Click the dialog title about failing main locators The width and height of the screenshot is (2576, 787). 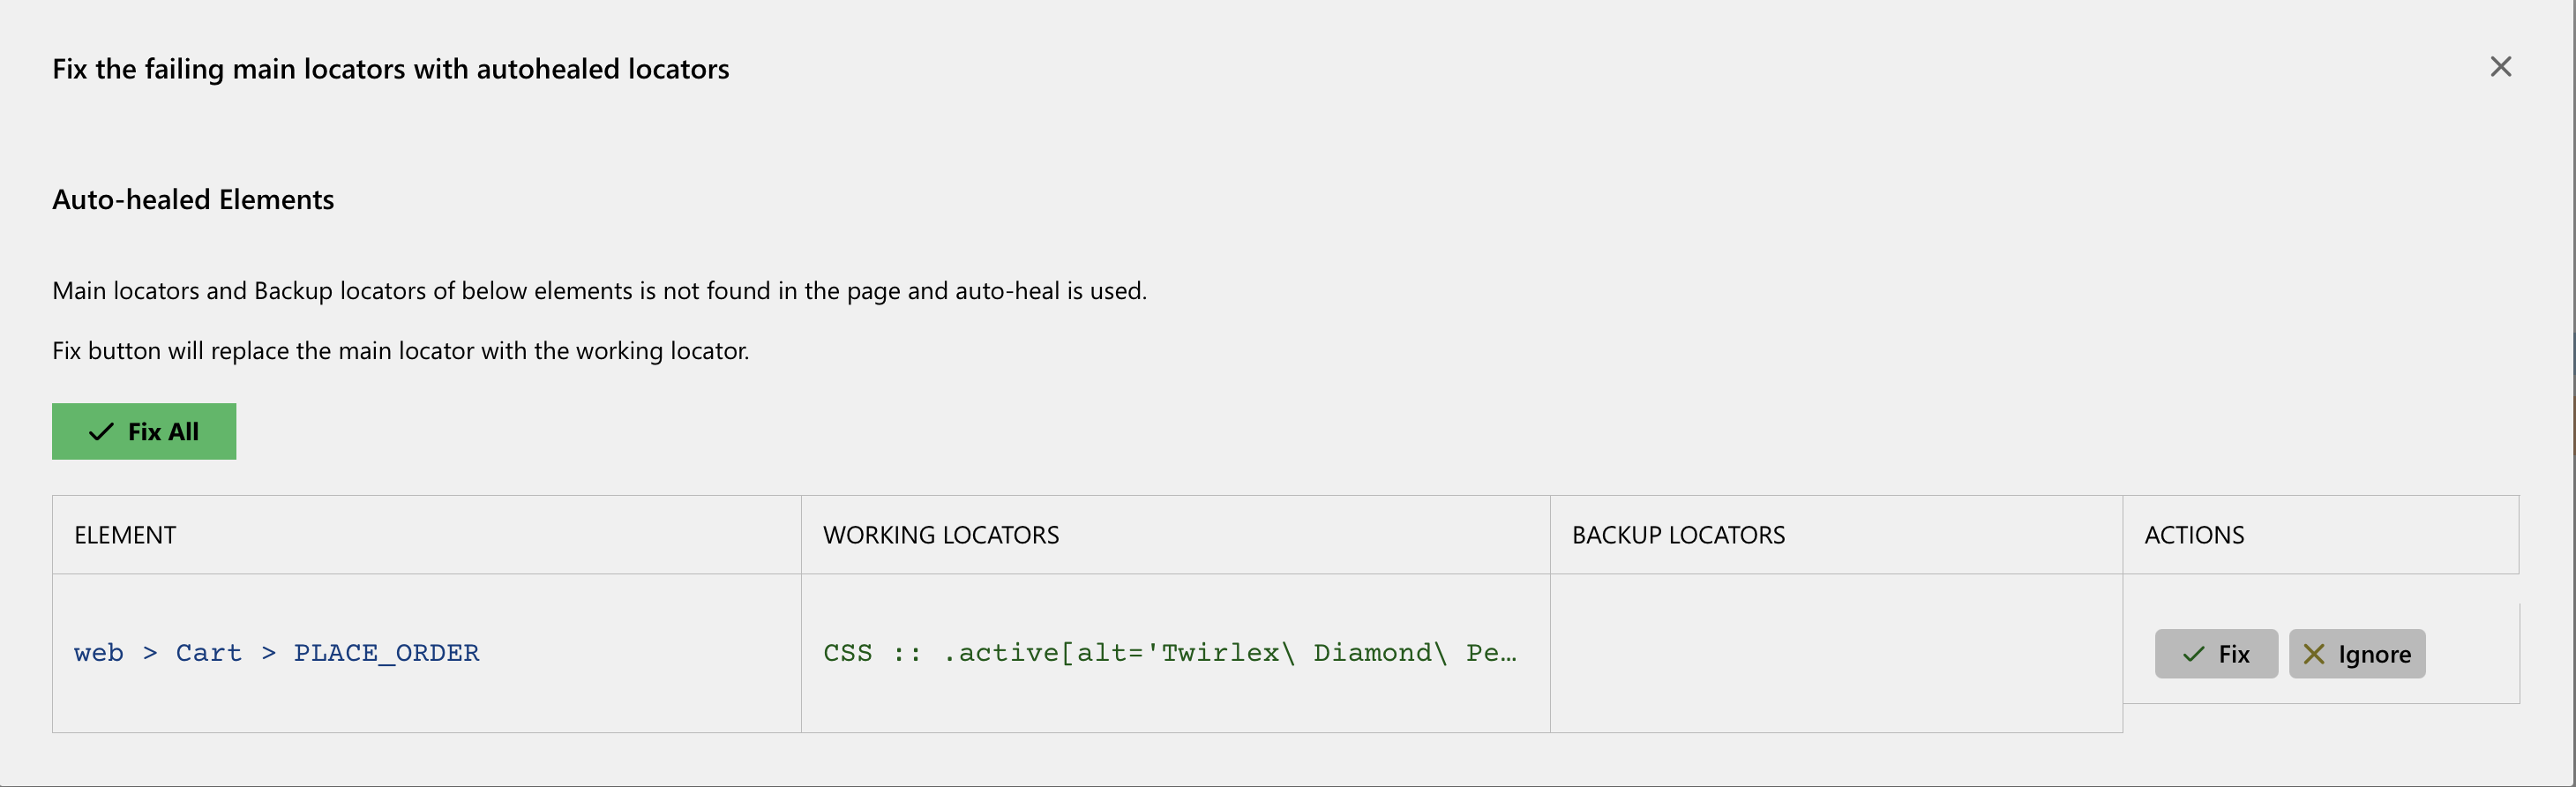390,69
